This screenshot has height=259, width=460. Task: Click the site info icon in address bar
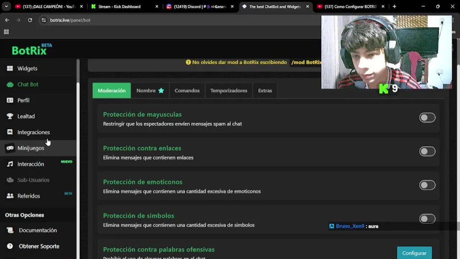(43, 20)
